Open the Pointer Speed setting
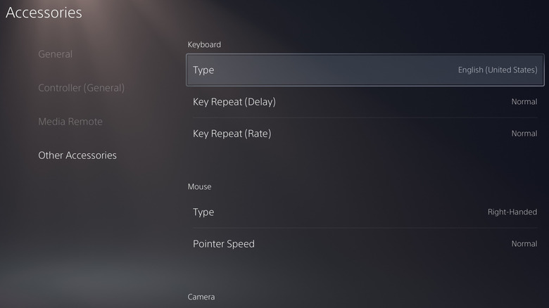Screen dimensions: 549x308 click(x=365, y=244)
